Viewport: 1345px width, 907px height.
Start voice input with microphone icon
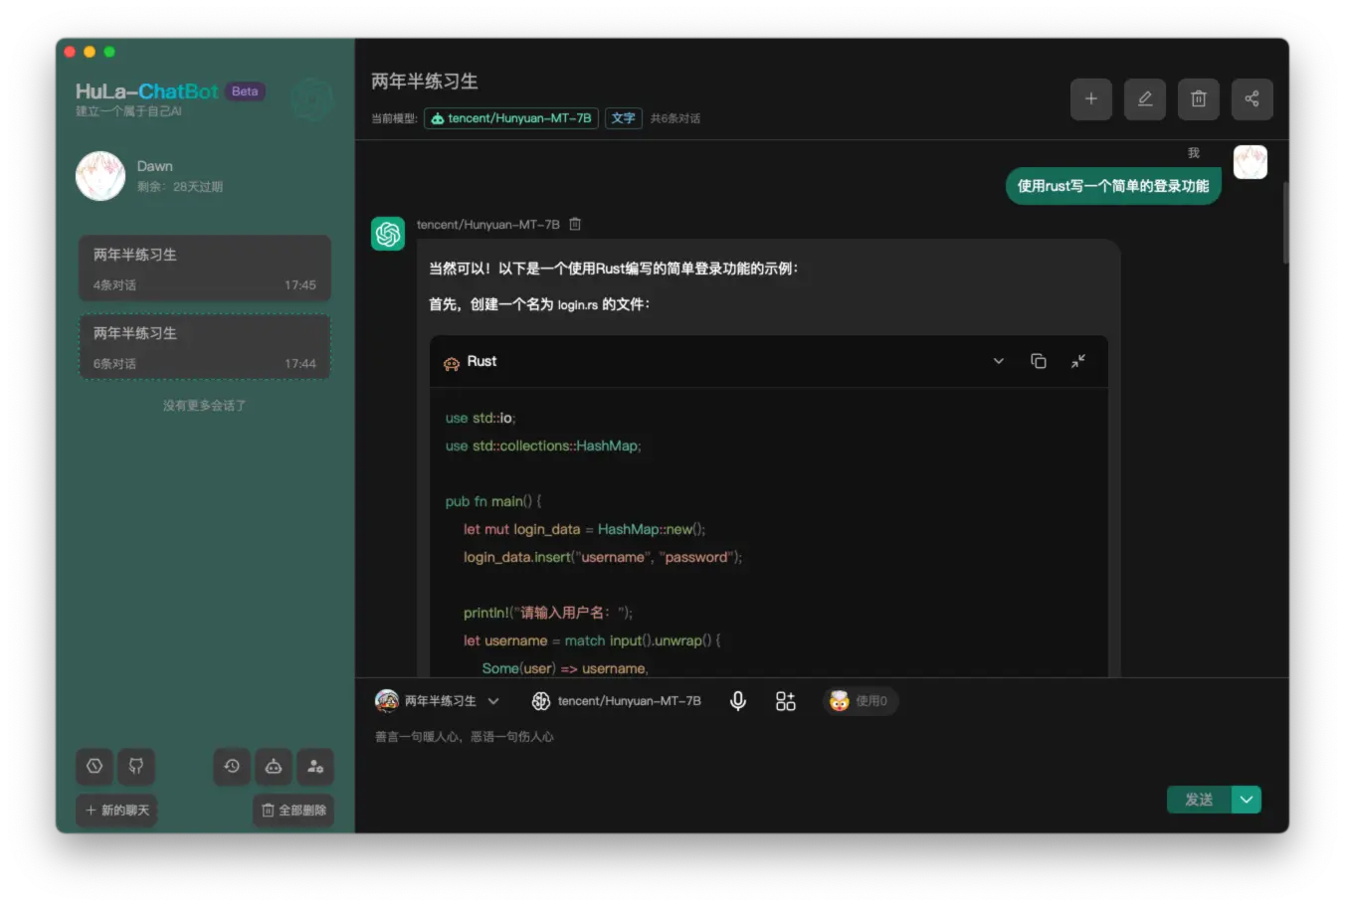737,701
